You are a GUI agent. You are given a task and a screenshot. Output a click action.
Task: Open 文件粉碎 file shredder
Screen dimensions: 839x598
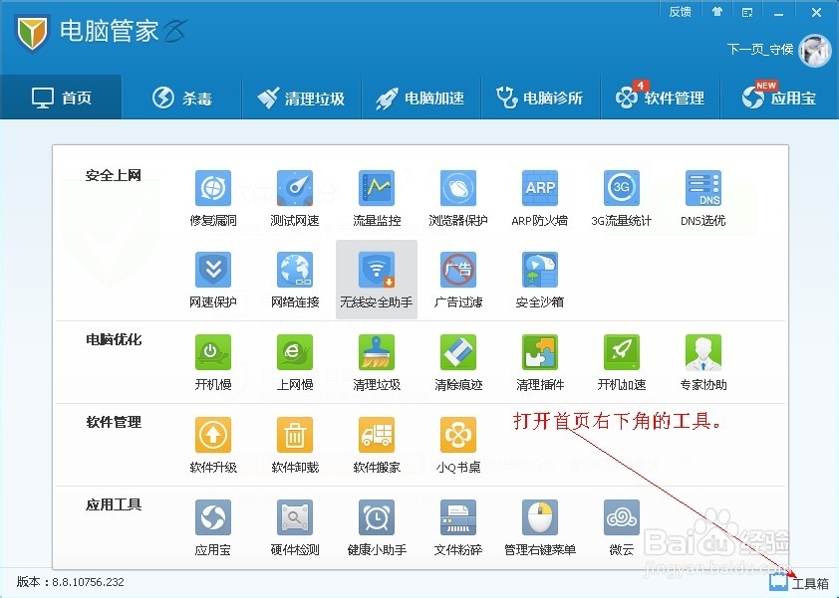point(458,527)
